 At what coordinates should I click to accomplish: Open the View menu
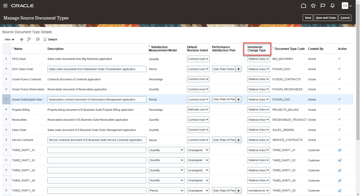click(x=9, y=39)
